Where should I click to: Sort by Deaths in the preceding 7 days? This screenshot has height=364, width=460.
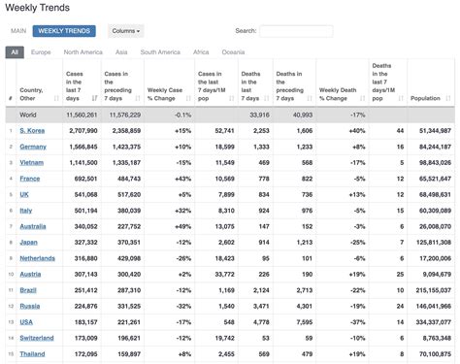pos(310,98)
